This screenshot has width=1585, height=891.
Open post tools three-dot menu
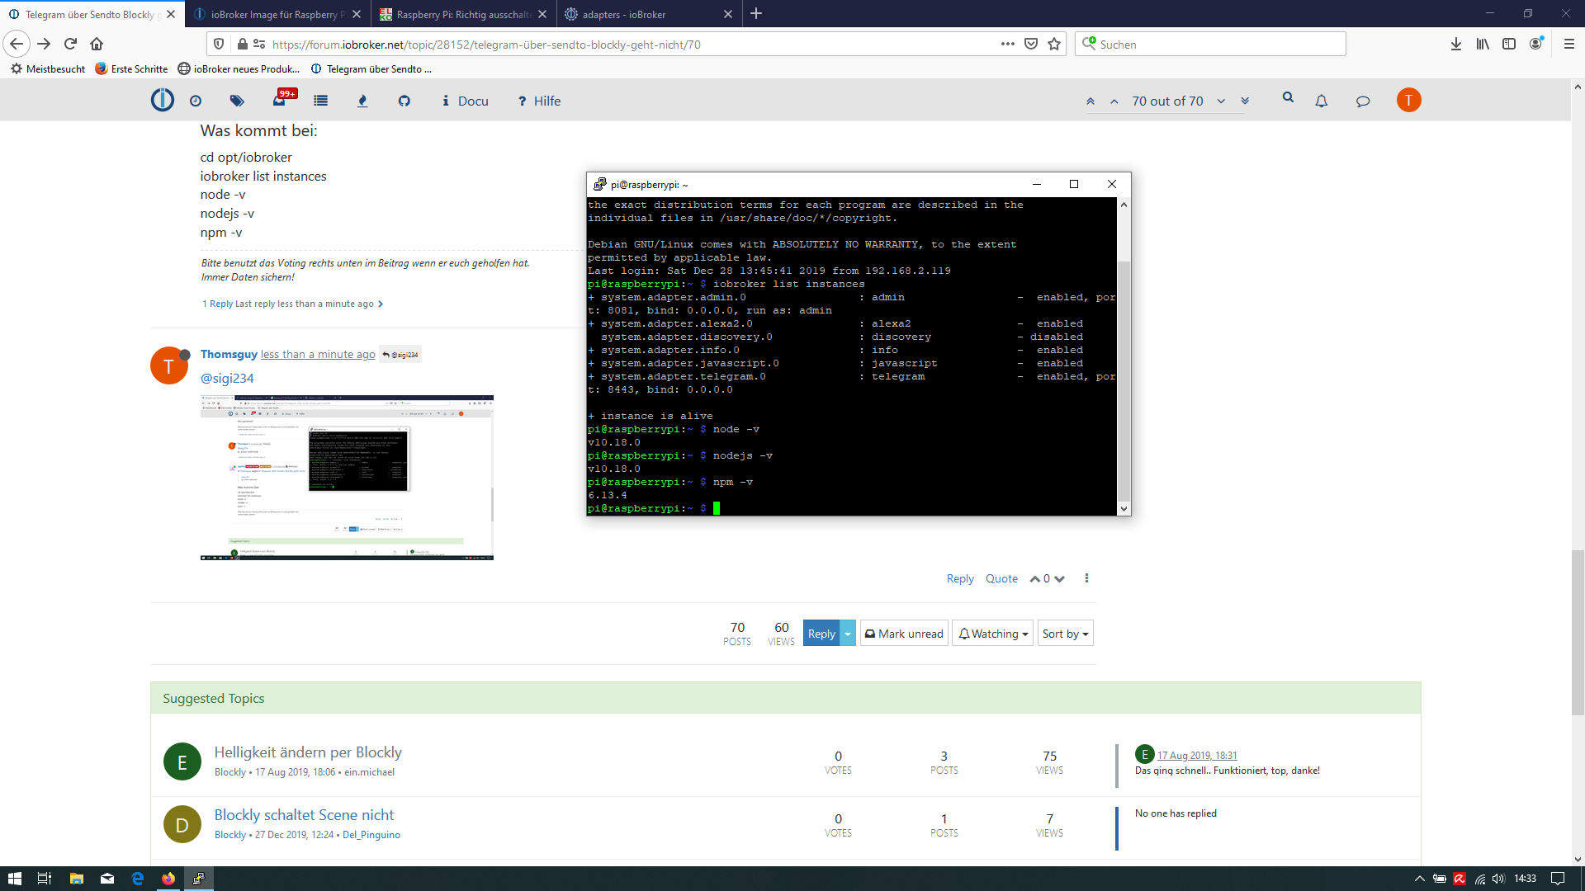pos(1086,578)
